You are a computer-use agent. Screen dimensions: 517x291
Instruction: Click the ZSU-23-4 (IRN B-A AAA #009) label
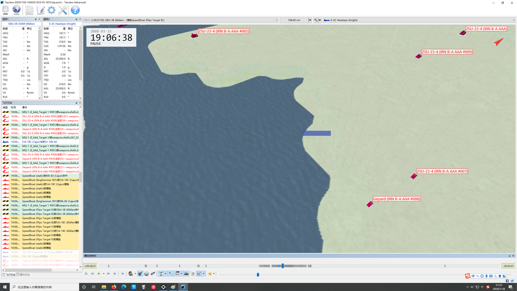447,52
